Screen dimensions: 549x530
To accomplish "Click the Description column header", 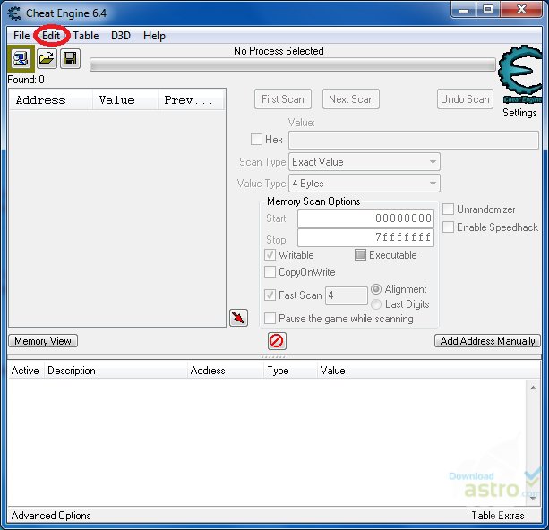I will [116, 371].
